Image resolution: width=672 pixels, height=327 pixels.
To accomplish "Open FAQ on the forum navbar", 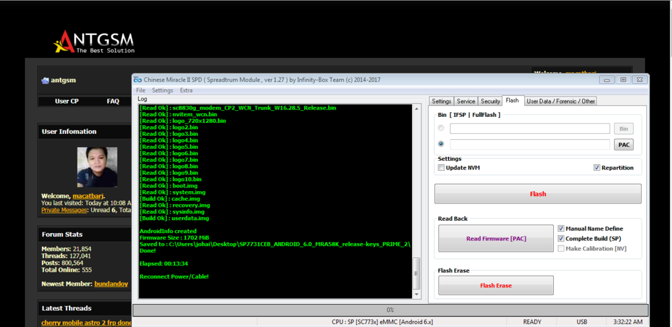I will (113, 101).
